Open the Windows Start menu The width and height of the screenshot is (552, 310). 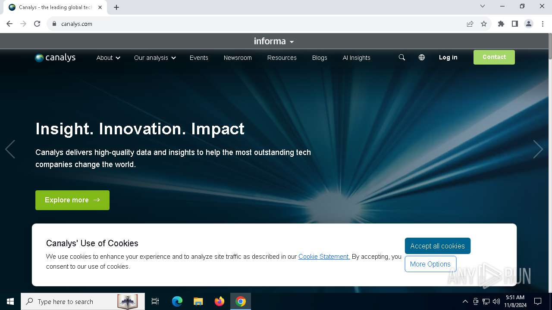pos(10,301)
